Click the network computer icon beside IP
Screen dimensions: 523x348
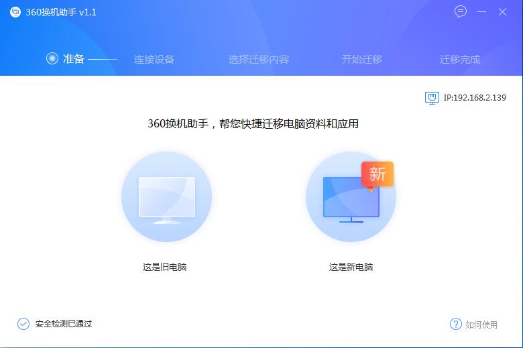432,98
